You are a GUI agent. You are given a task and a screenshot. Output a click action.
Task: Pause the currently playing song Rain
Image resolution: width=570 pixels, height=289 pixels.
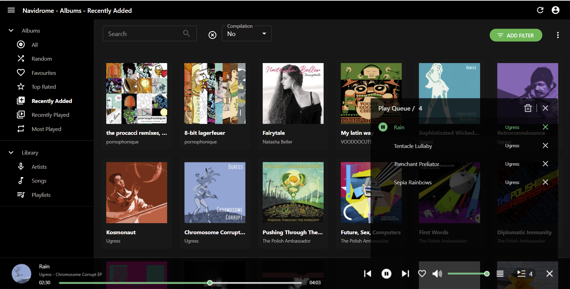click(386, 274)
